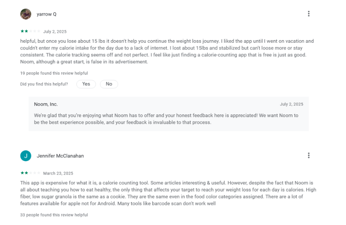Open the options menu on yarrow Q's review

point(309,13)
